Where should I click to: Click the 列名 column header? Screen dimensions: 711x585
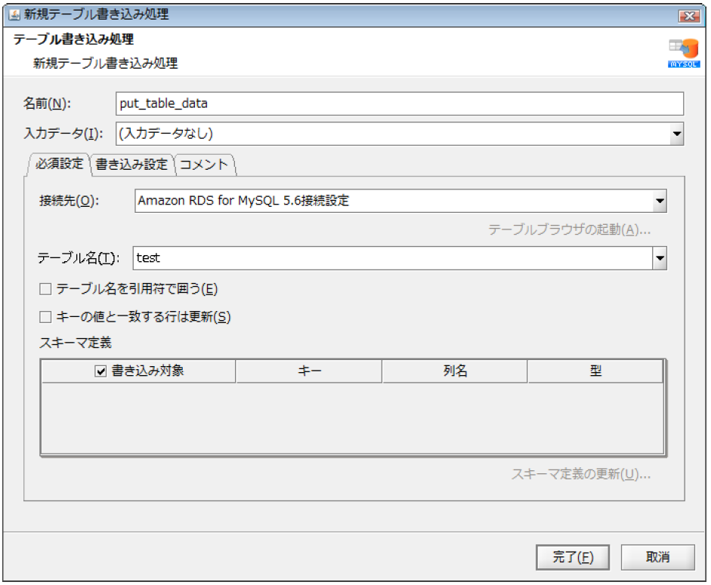click(x=455, y=371)
